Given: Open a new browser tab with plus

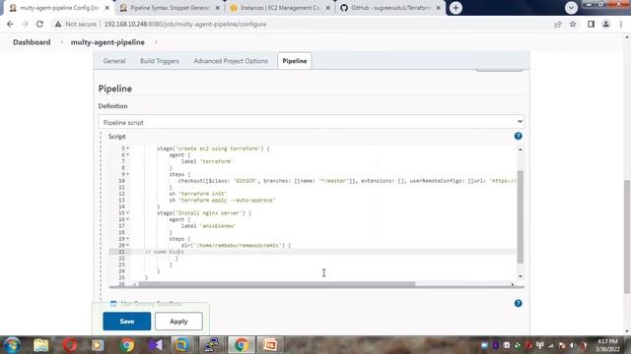Looking at the screenshot, I should (456, 8).
